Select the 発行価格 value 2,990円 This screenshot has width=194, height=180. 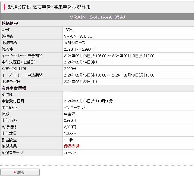click(x=70, y=127)
